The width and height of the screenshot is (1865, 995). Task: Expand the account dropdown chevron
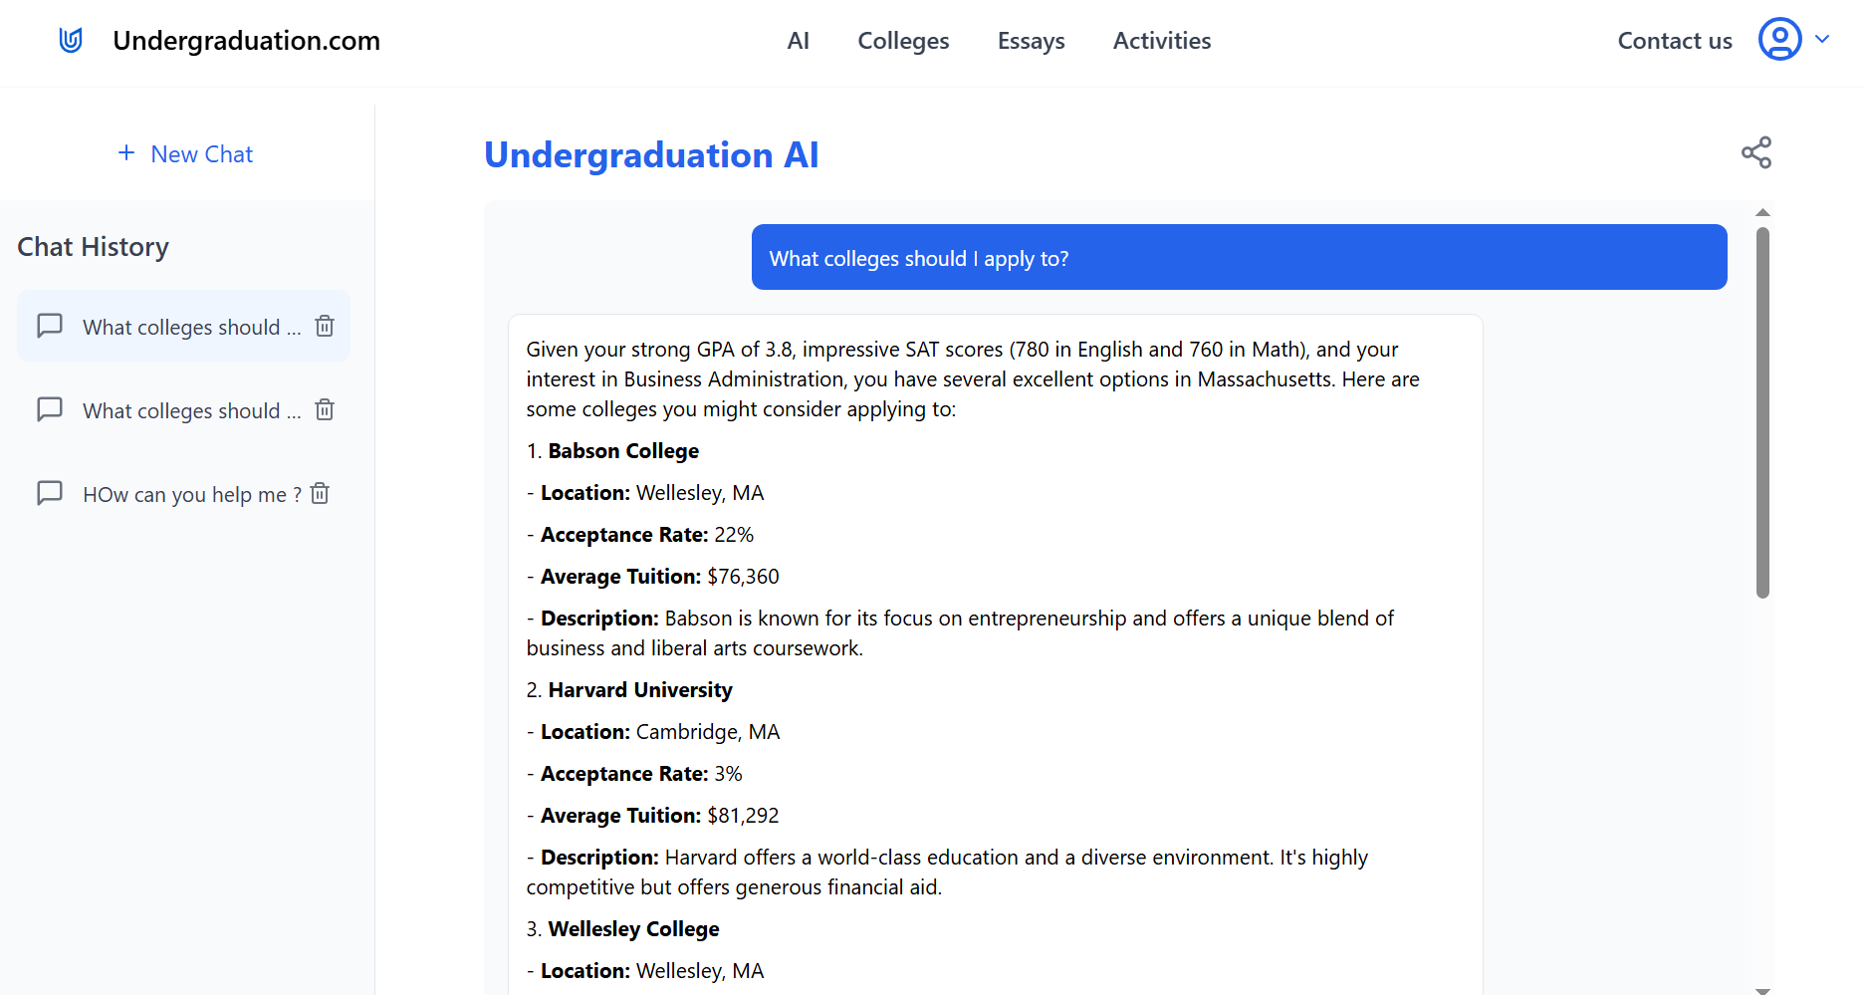[x=1825, y=40]
